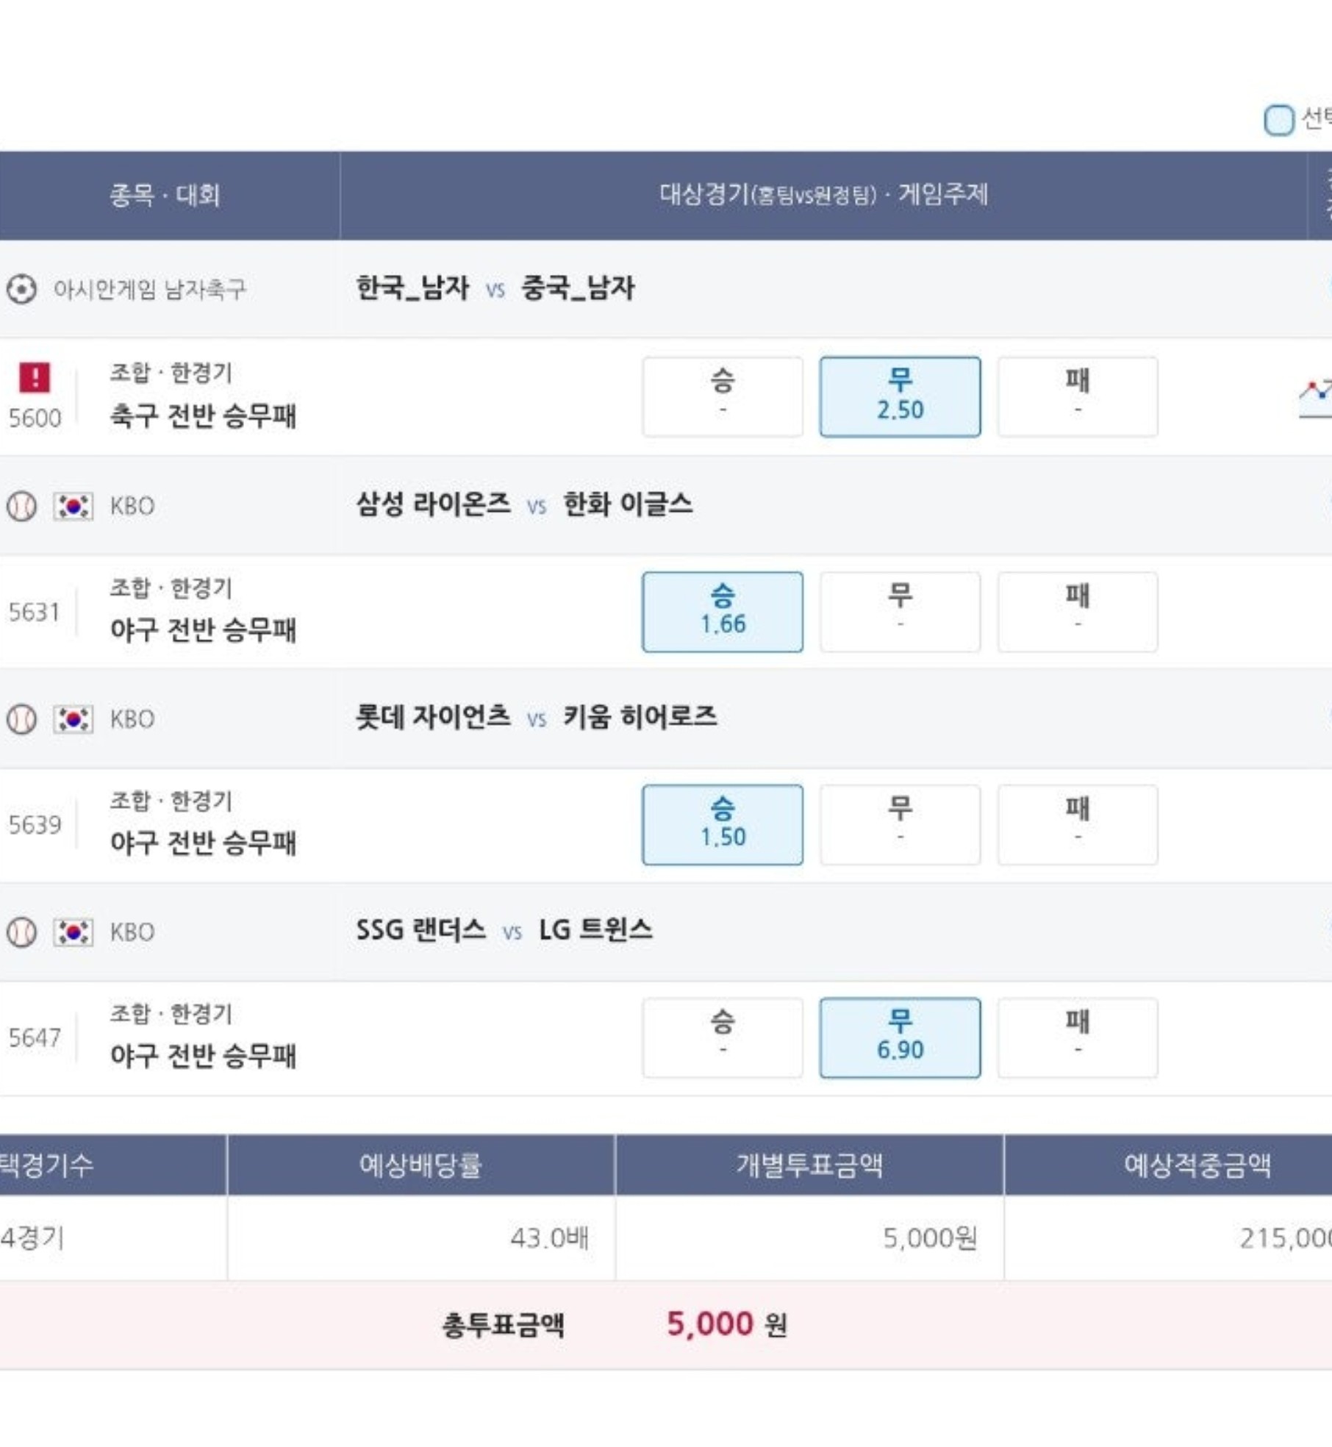Deselect 무 6.90 for SSG 랜더스 game

click(900, 1037)
